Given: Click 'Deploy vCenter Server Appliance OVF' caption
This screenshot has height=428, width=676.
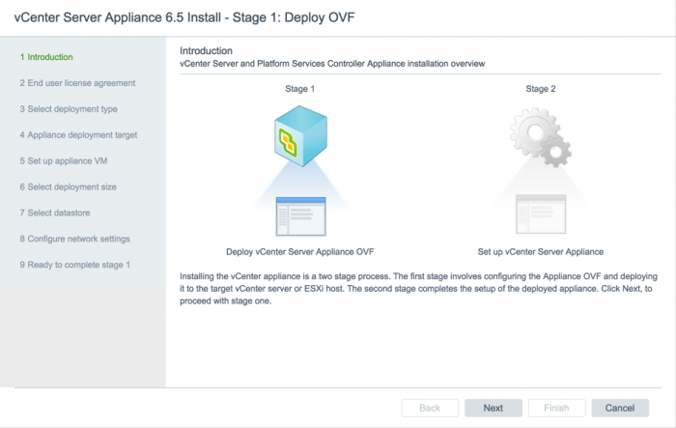Looking at the screenshot, I should [x=300, y=252].
